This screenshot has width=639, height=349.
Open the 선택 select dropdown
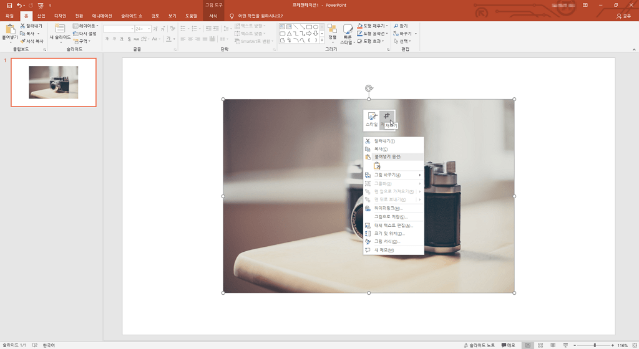(x=402, y=41)
